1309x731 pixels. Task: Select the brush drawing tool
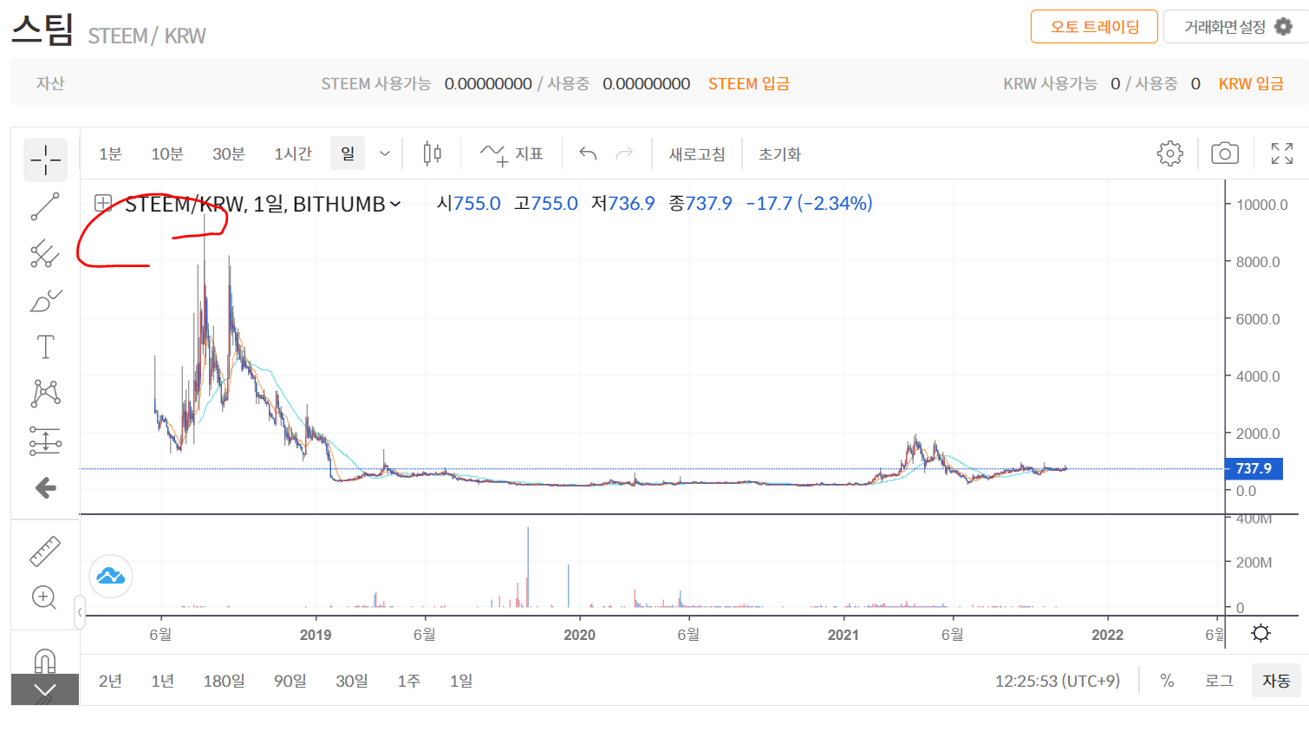click(x=45, y=300)
